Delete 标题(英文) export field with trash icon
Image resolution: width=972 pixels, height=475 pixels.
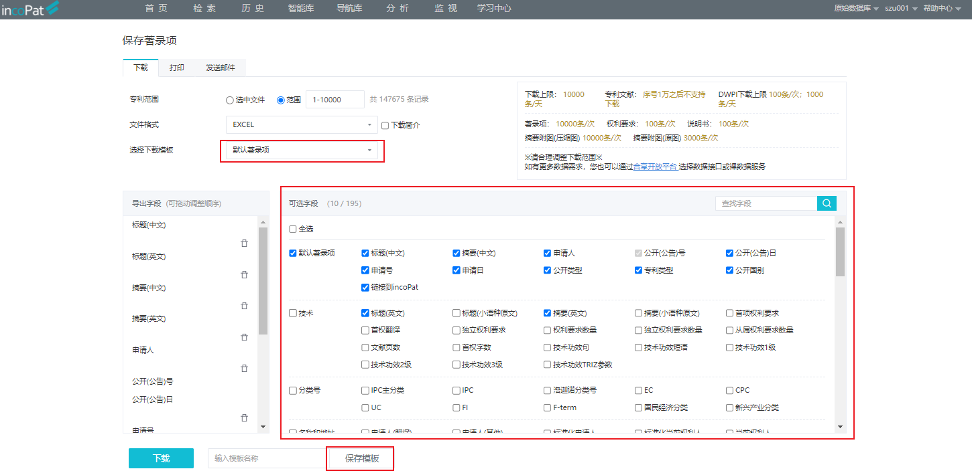244,274
